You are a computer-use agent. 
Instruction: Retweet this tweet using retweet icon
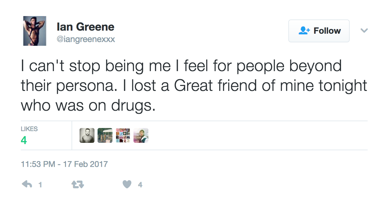point(78,185)
